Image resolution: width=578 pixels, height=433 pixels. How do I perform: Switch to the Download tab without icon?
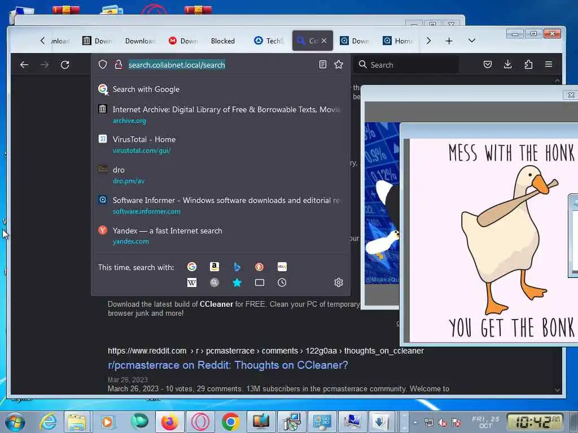140,41
